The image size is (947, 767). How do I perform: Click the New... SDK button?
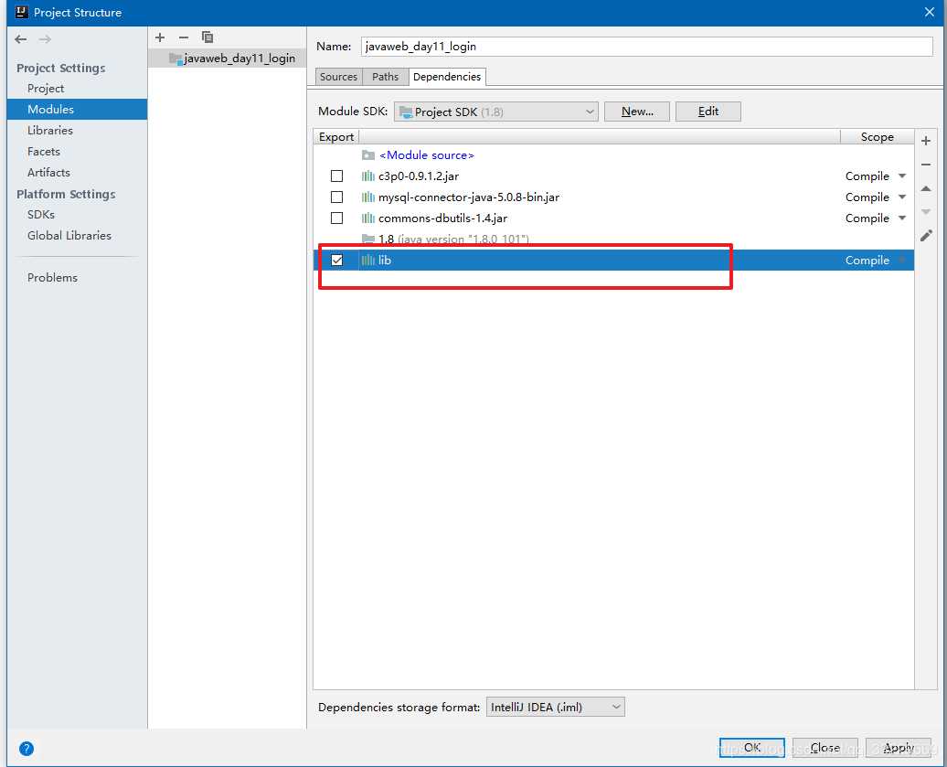[x=637, y=112]
